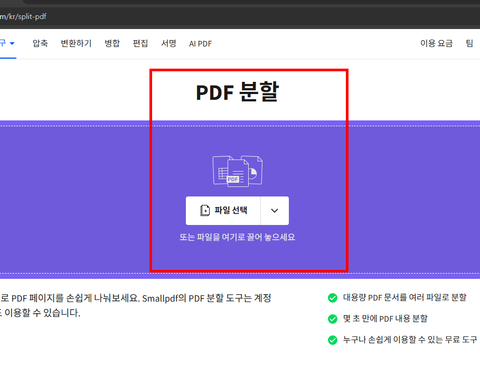This screenshot has height=366, width=480.
Task: Select the 편집 tool
Action: [x=140, y=43]
